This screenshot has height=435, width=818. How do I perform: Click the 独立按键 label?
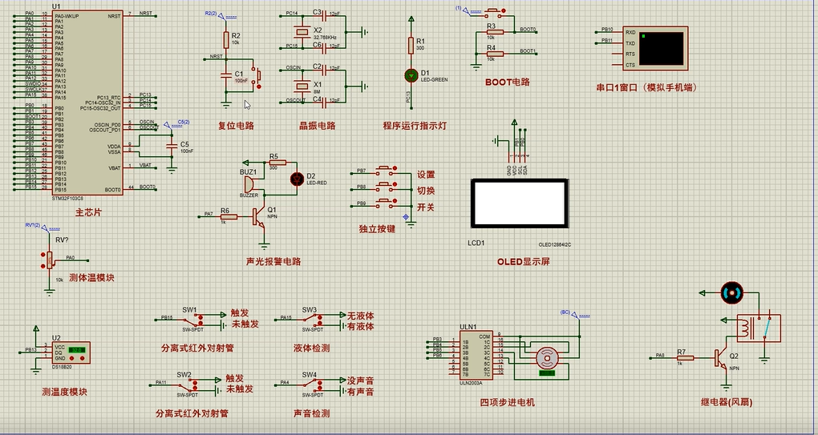[377, 228]
